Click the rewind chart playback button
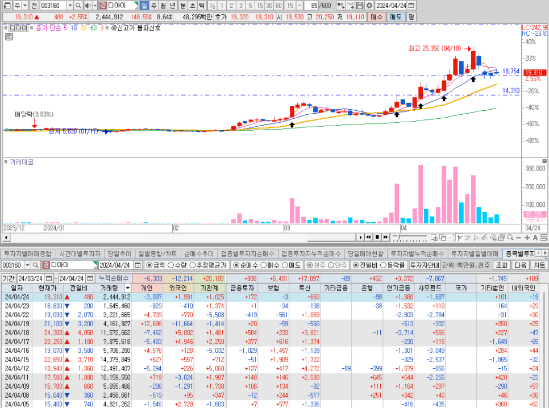The height and width of the screenshot is (408, 549). pos(369,237)
